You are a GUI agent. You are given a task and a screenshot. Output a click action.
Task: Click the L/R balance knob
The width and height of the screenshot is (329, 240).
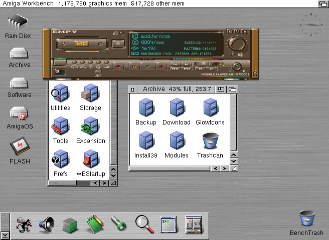pos(237,66)
